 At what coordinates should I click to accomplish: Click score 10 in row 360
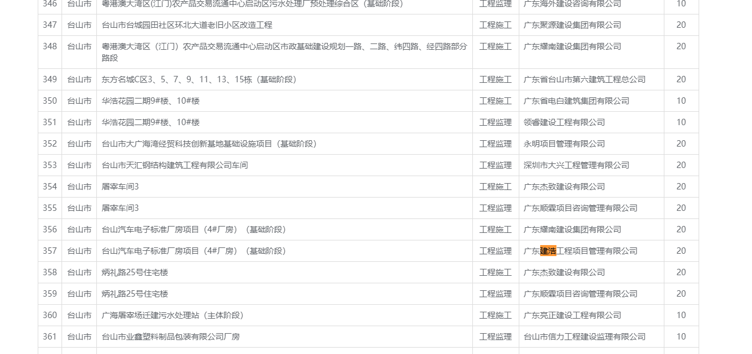[x=681, y=315]
